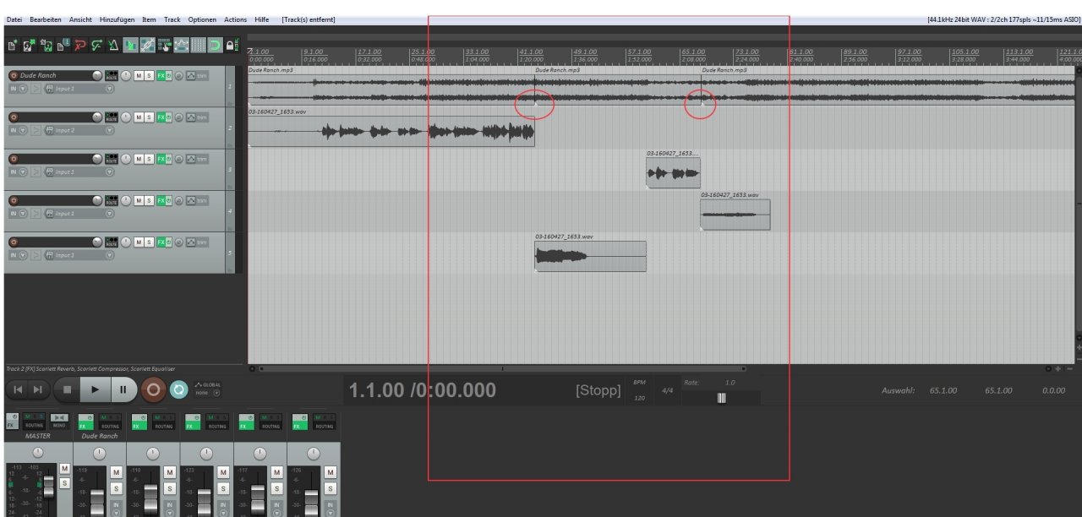
Task: Solo track 2 in the track panel
Action: 149,117
